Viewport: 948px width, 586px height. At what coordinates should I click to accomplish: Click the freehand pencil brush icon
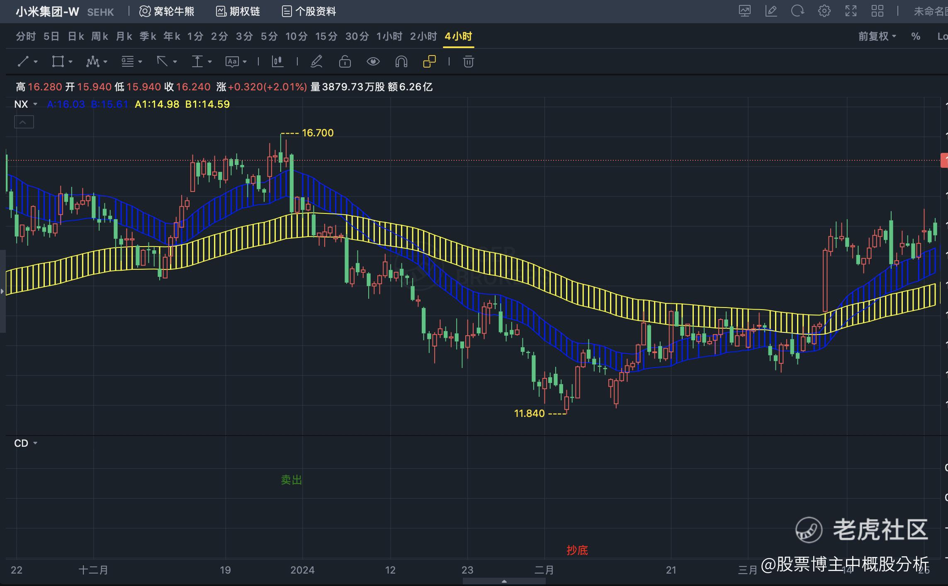316,62
